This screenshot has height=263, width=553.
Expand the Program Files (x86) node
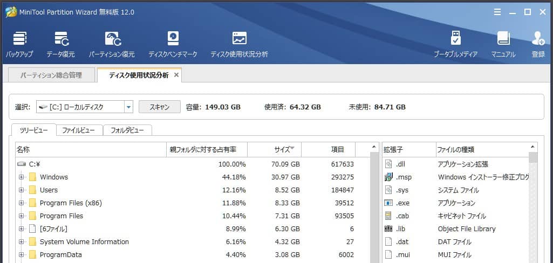point(22,203)
